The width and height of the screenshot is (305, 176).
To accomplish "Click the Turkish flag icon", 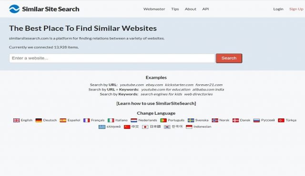I will (x=281, y=120).
